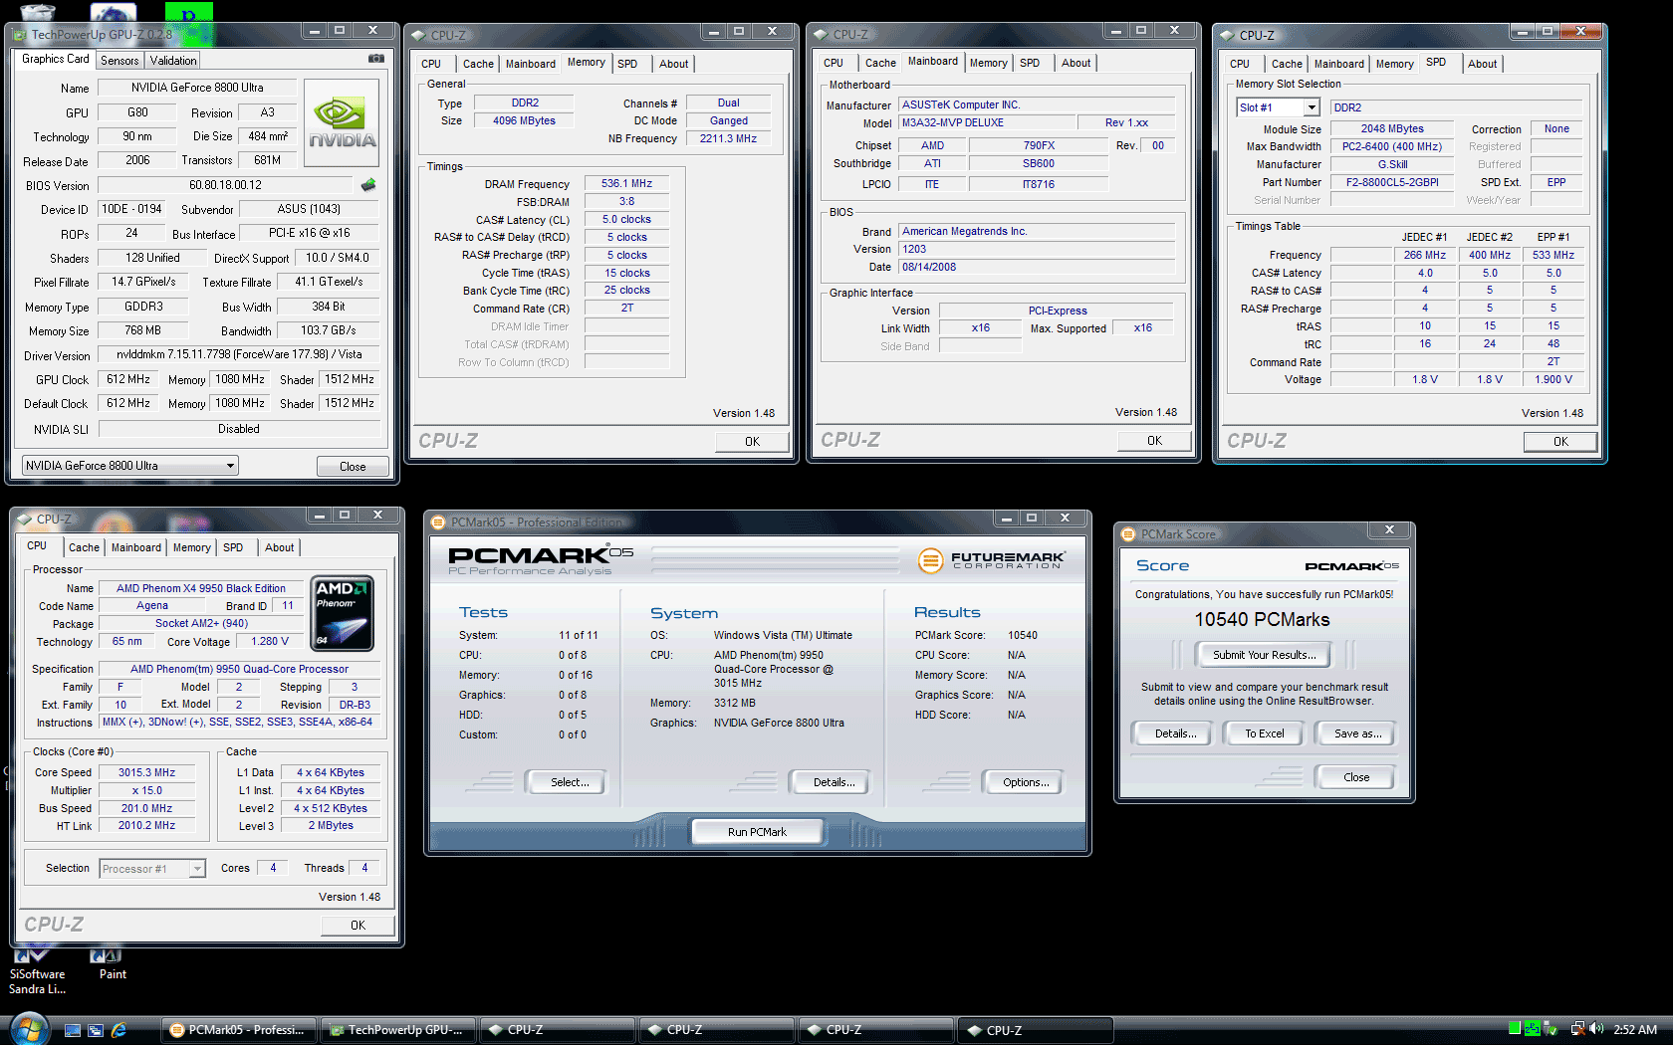Open the CPU tab in the memory timings CPU-Z window

click(431, 64)
